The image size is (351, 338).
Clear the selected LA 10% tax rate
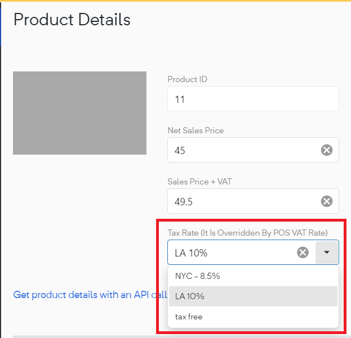tap(303, 253)
